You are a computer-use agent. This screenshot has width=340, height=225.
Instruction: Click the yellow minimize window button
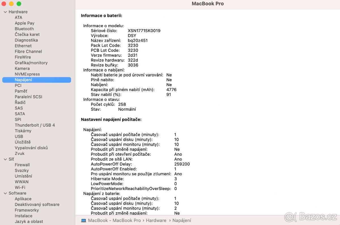(x=11, y=4)
